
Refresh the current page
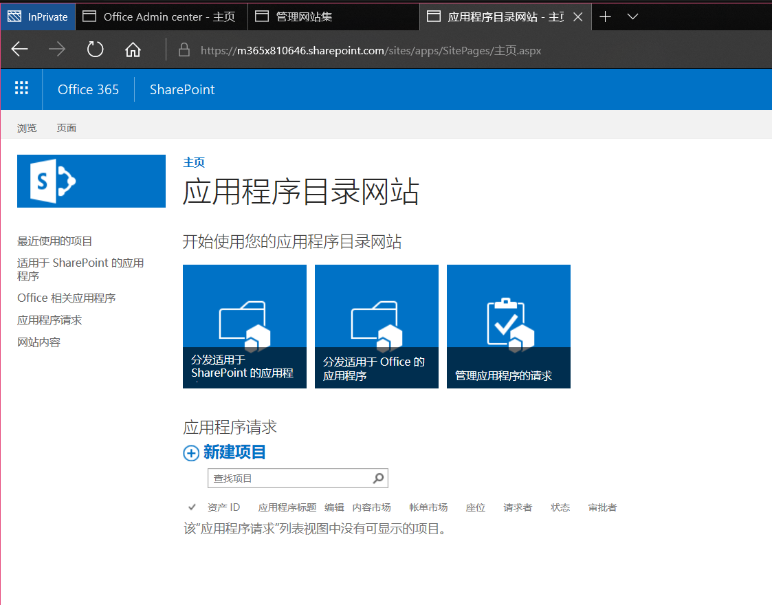[95, 49]
